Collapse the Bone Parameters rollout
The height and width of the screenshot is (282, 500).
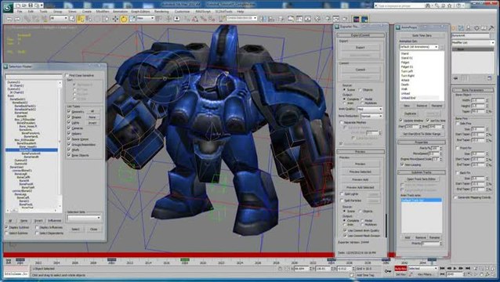tap(473, 90)
